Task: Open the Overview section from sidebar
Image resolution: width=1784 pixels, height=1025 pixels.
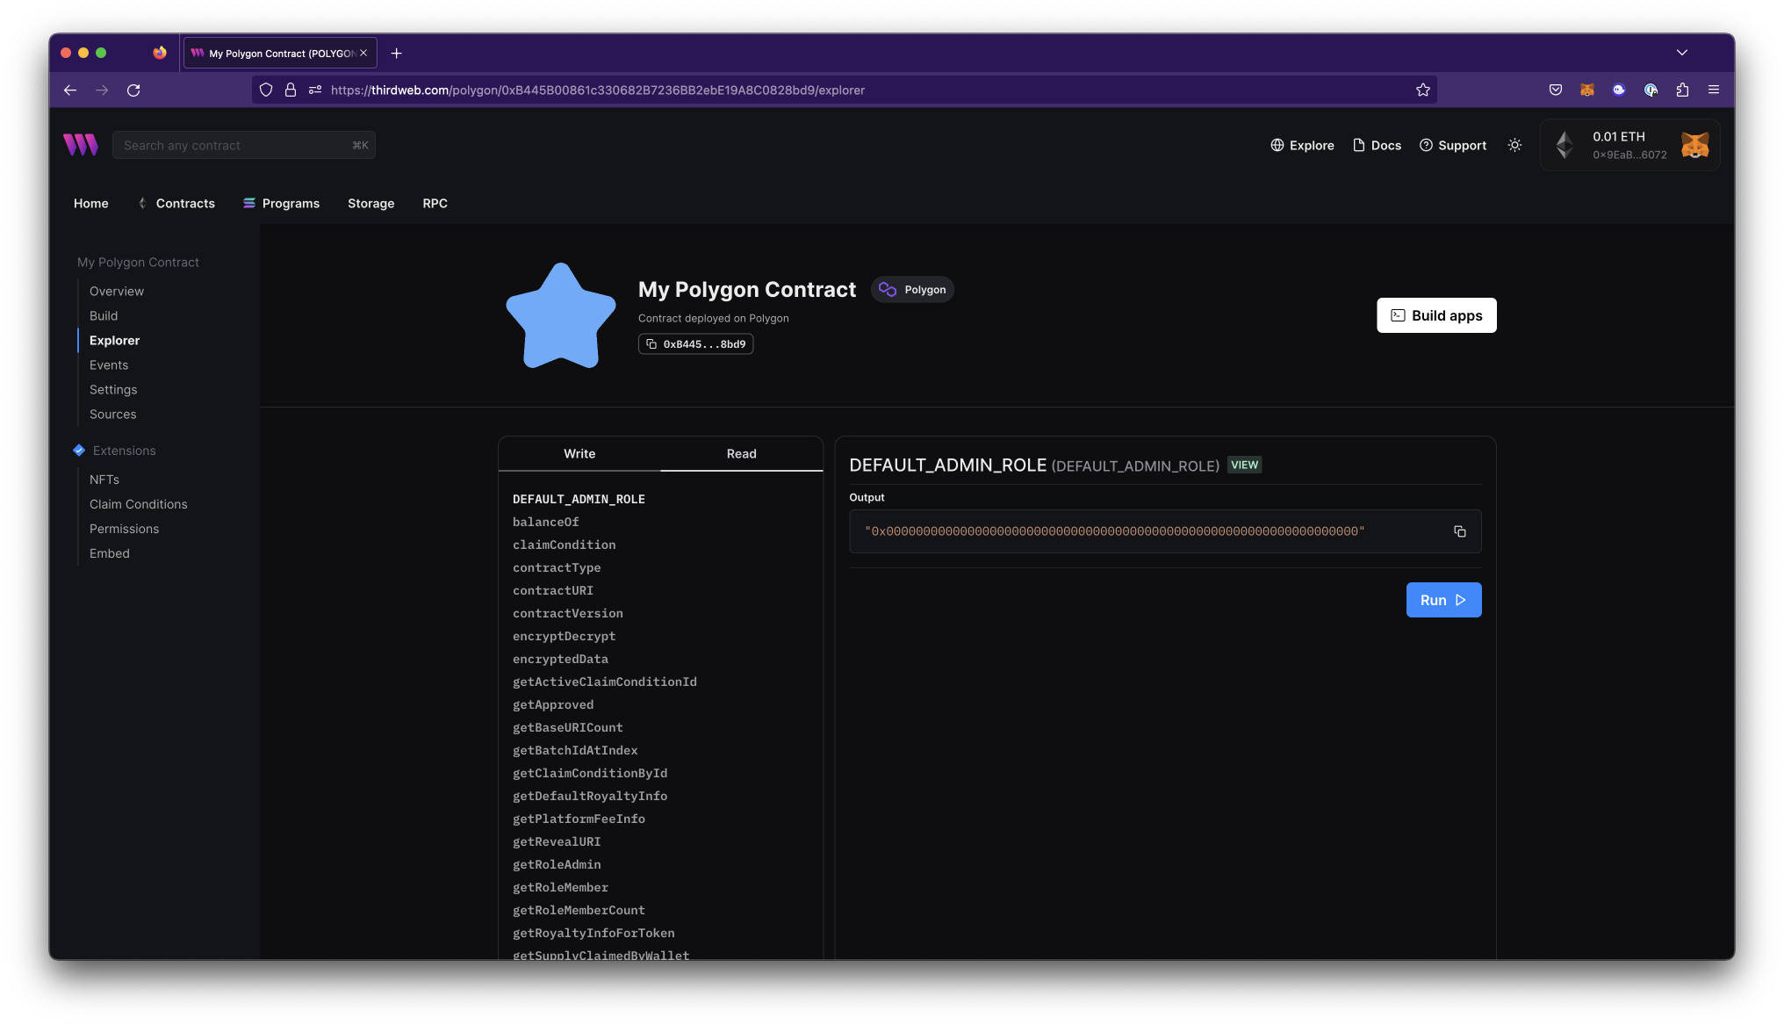Action: tap(115, 291)
